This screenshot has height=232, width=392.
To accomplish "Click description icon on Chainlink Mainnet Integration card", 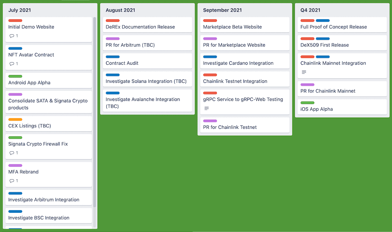I will point(304,72).
